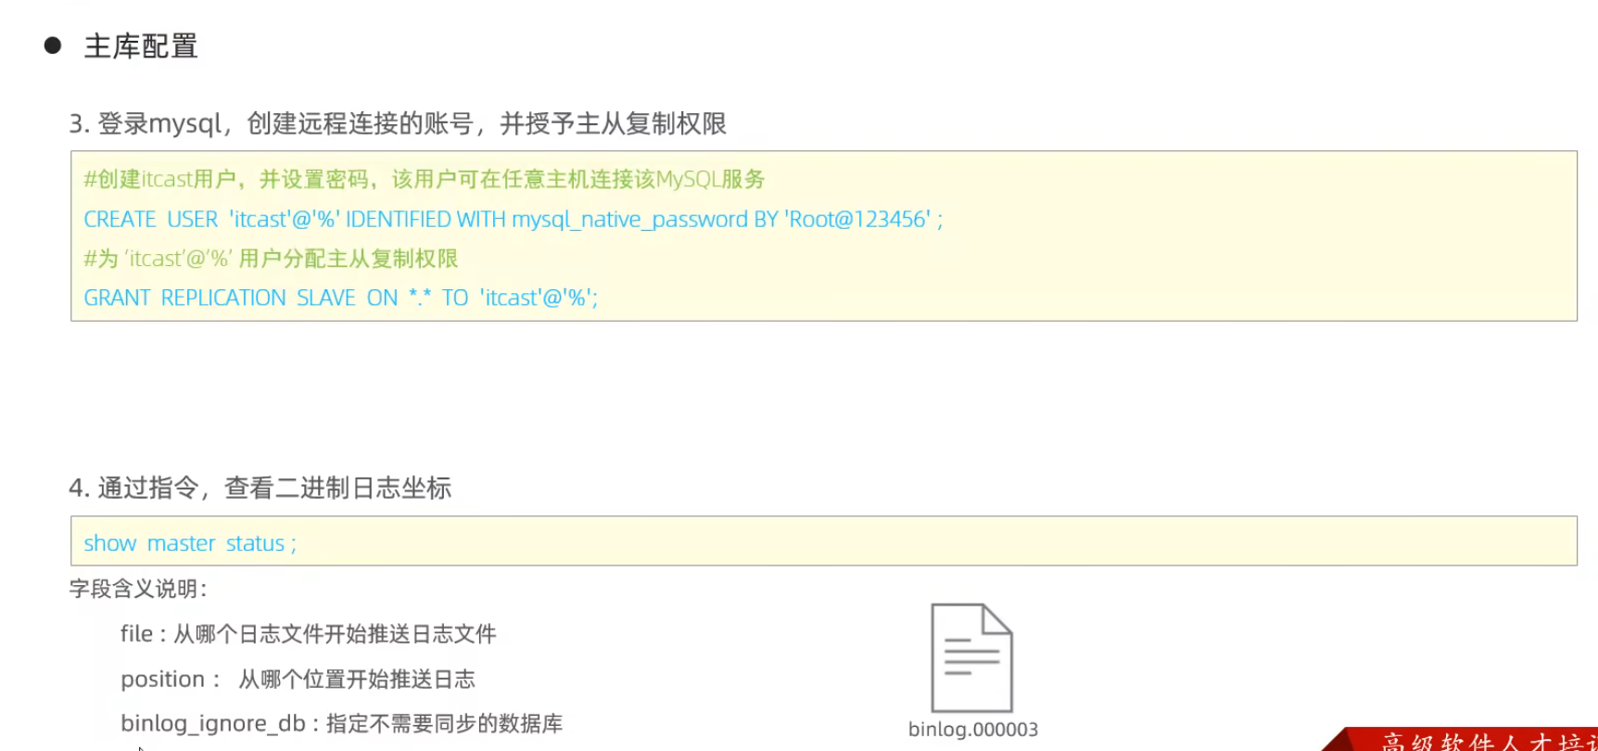The image size is (1598, 751).
Task: Click the #为 'itcast'@'%' 用户分配 comment
Action: click(271, 259)
